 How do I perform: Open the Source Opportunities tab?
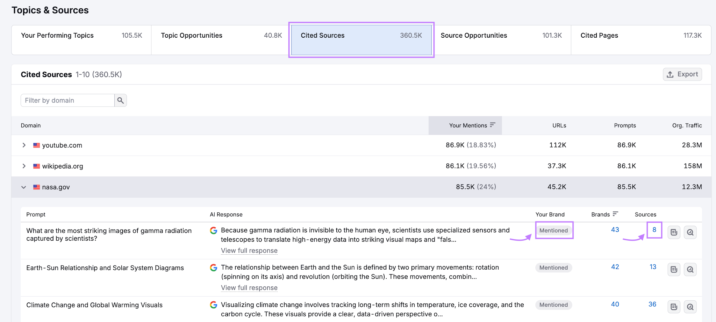[x=474, y=35]
